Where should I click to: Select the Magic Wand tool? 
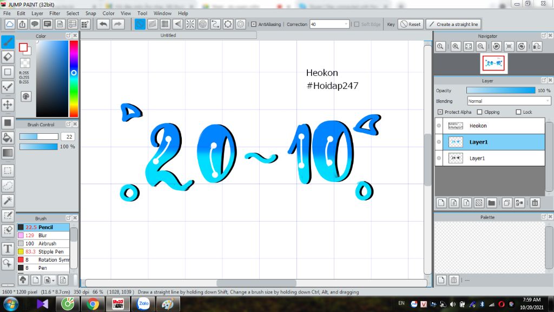8,201
